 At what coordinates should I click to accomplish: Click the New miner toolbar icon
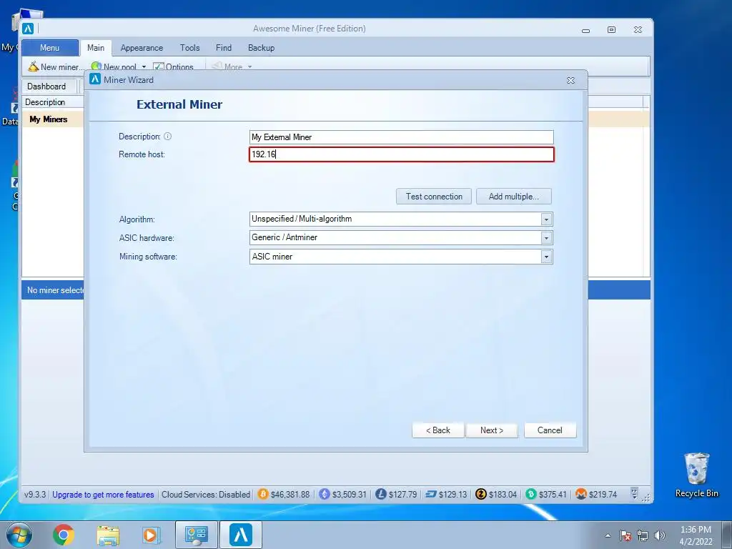tap(33, 66)
